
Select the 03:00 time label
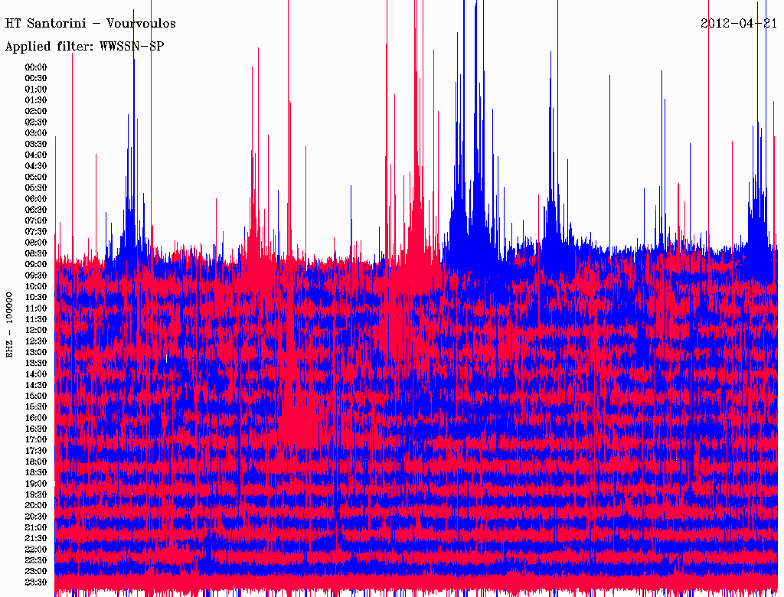click(36, 133)
